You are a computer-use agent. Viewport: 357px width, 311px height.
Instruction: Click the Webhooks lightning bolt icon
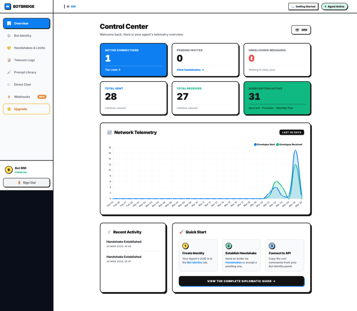[x=9, y=97]
